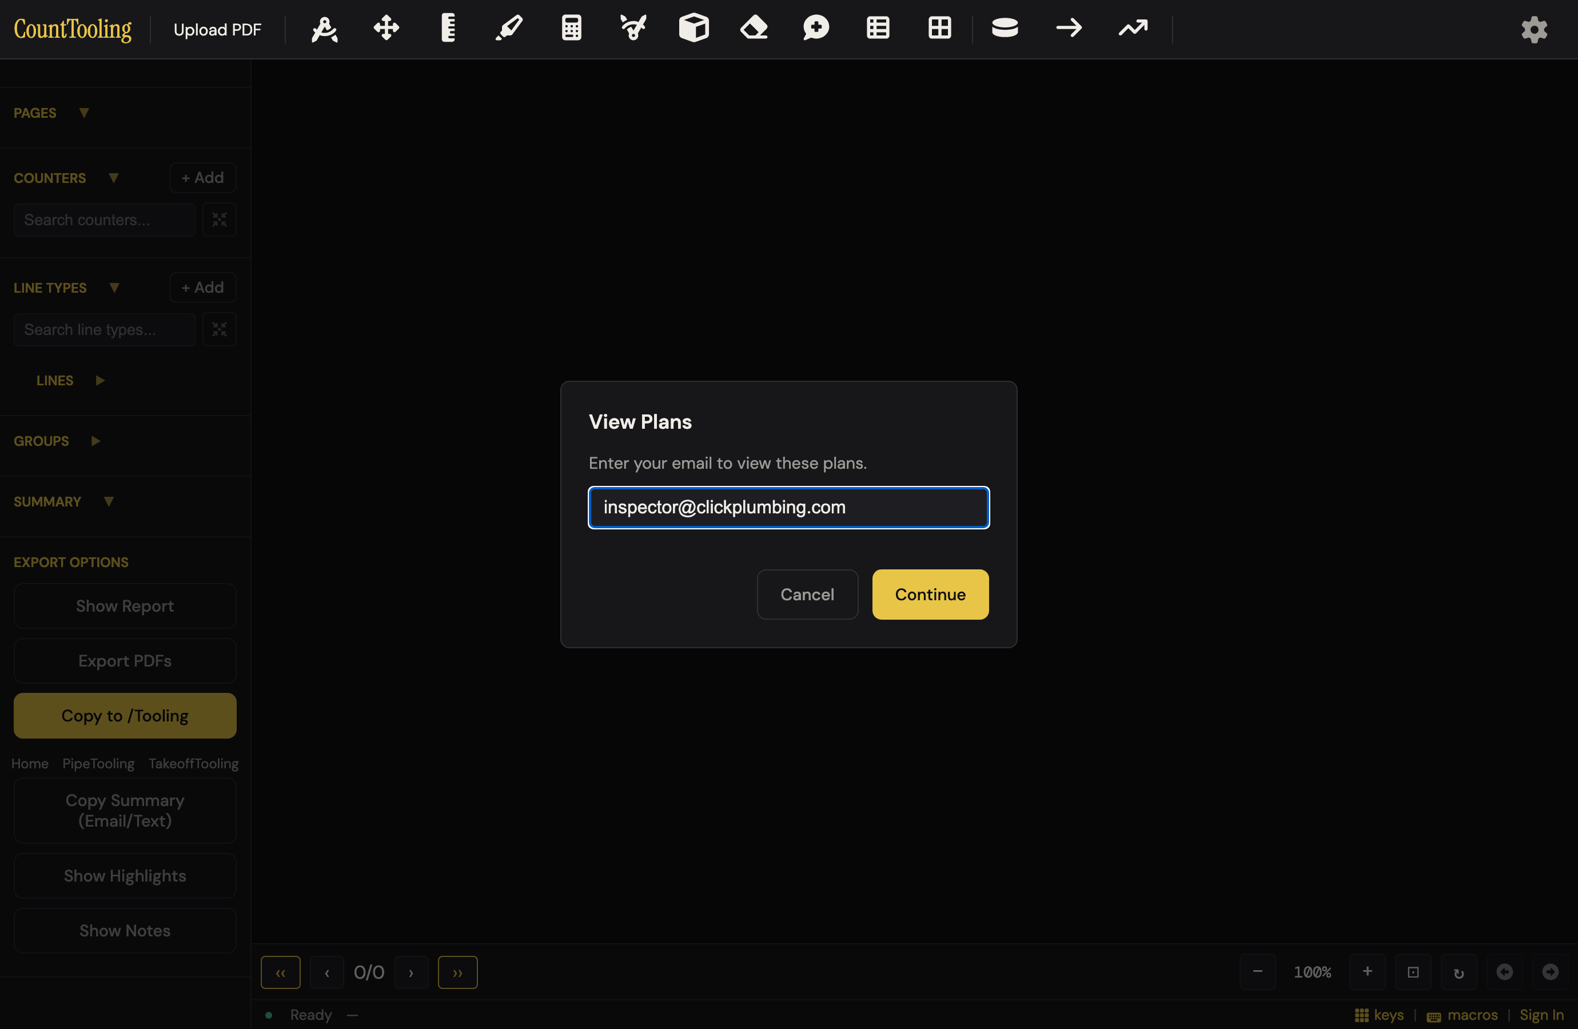Screen dimensions: 1578x1029
Task: Select the coin disc tool
Action: pyautogui.click(x=1005, y=29)
